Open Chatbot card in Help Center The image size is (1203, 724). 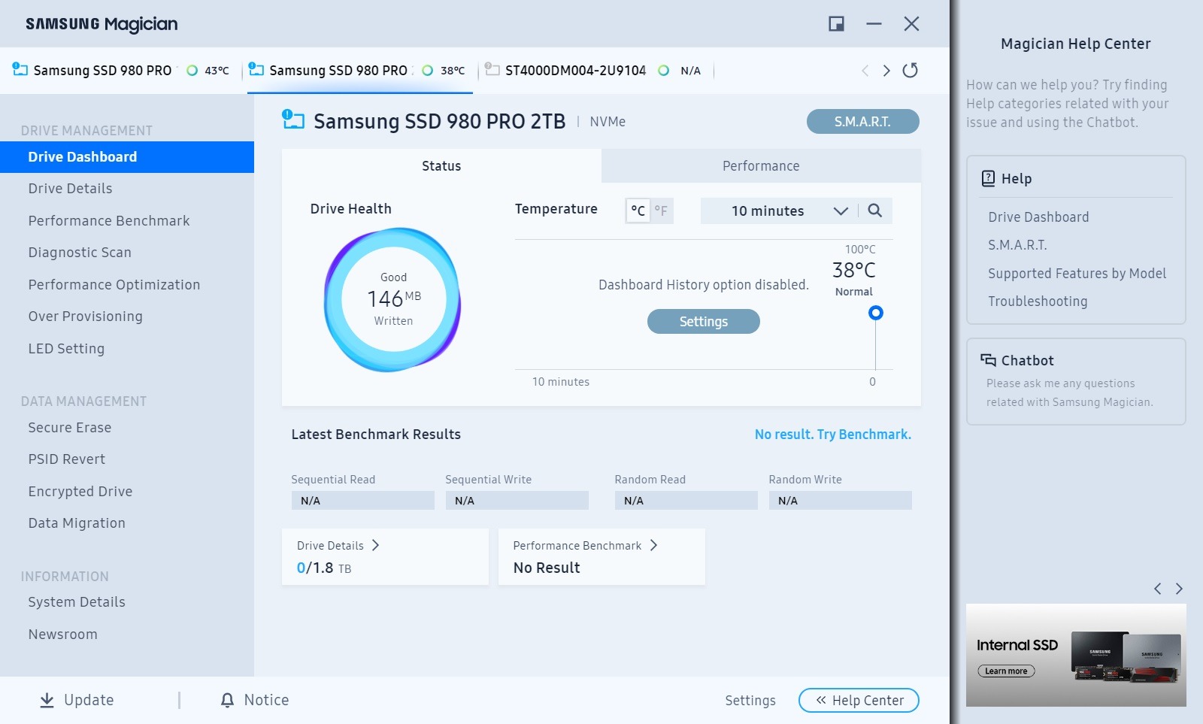[1076, 382]
